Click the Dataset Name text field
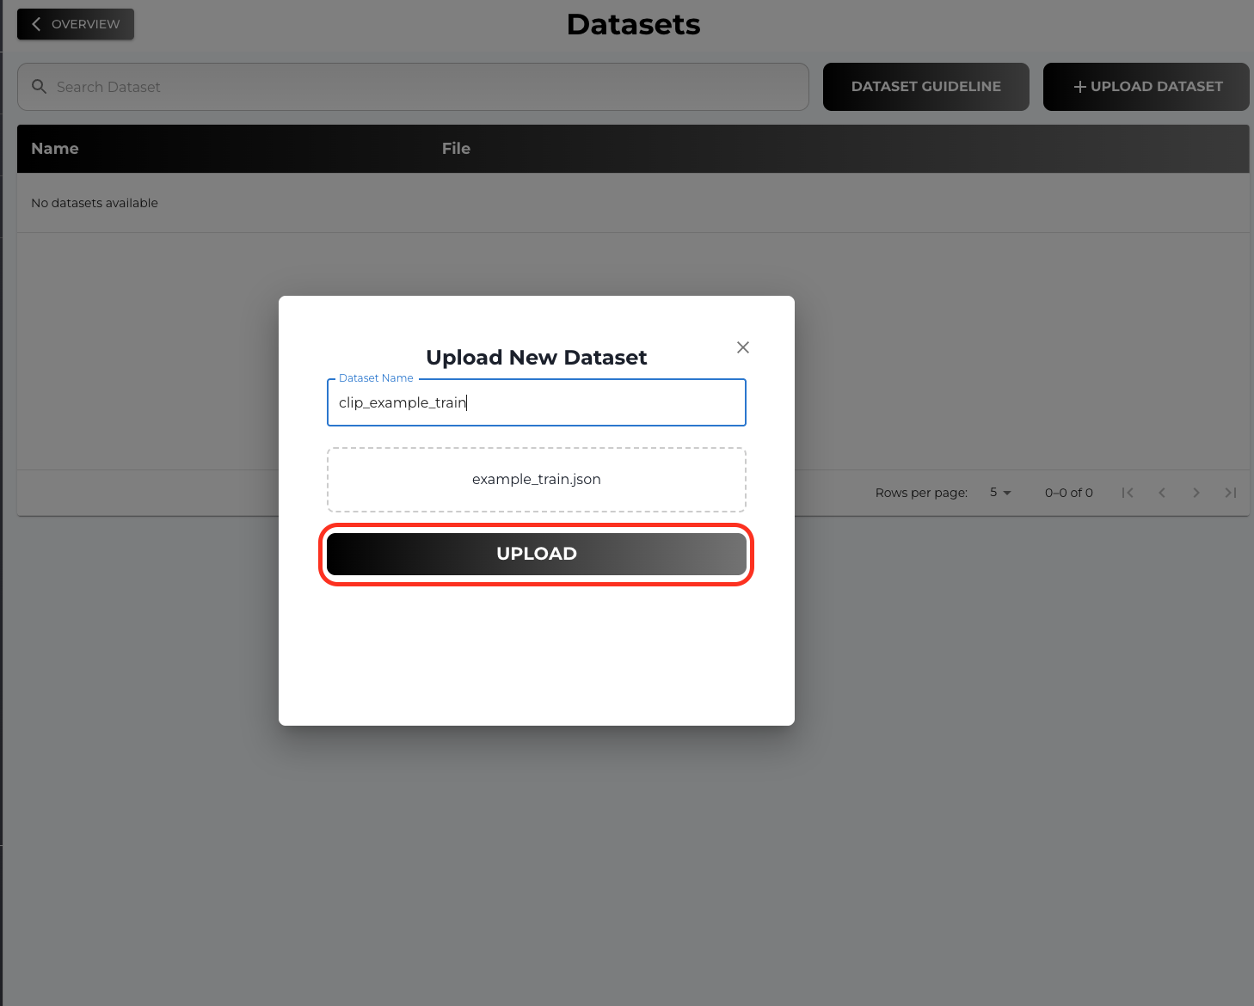This screenshot has height=1006, width=1254. [x=536, y=402]
